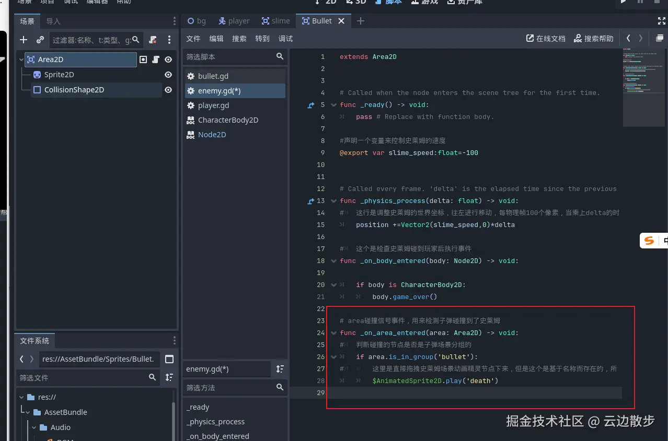Switch to the bg scene tab
The image size is (668, 441).
point(197,21)
